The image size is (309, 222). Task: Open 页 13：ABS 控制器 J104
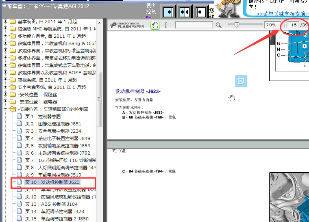click(x=51, y=204)
